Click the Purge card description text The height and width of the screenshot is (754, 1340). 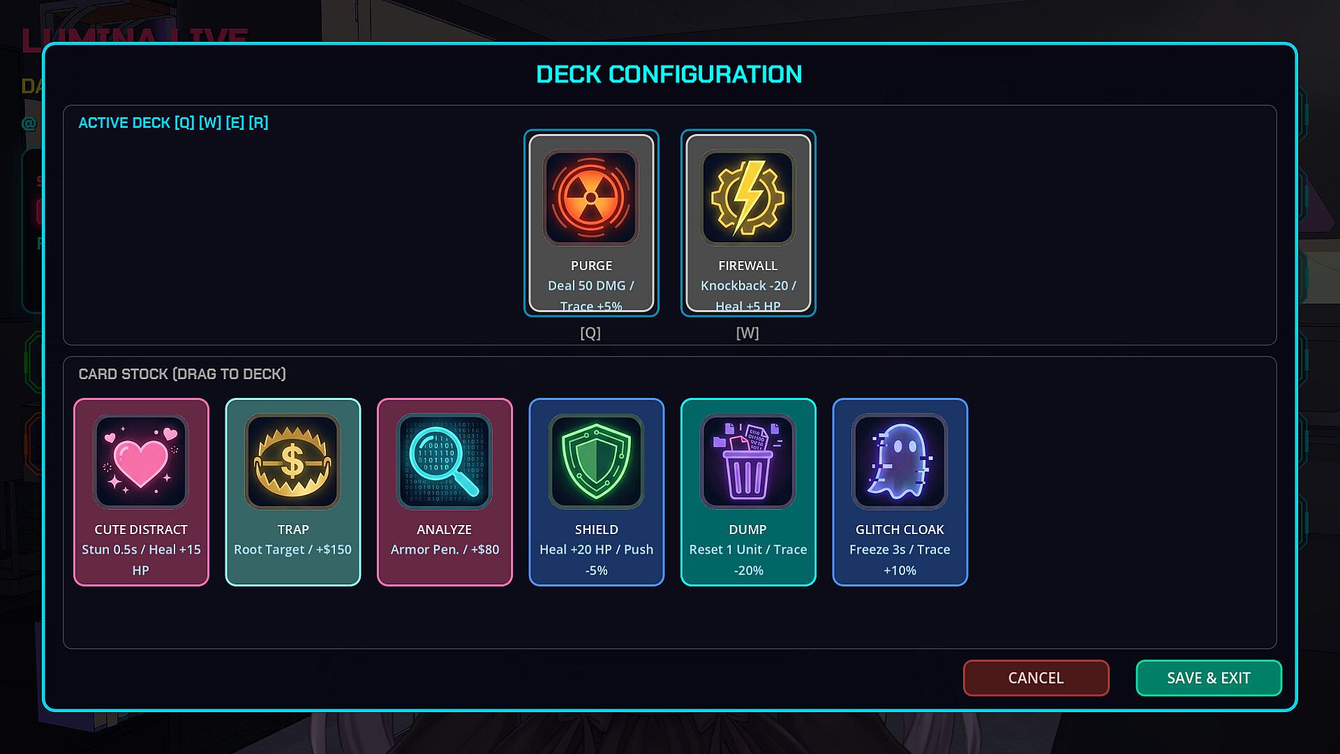[x=591, y=296]
